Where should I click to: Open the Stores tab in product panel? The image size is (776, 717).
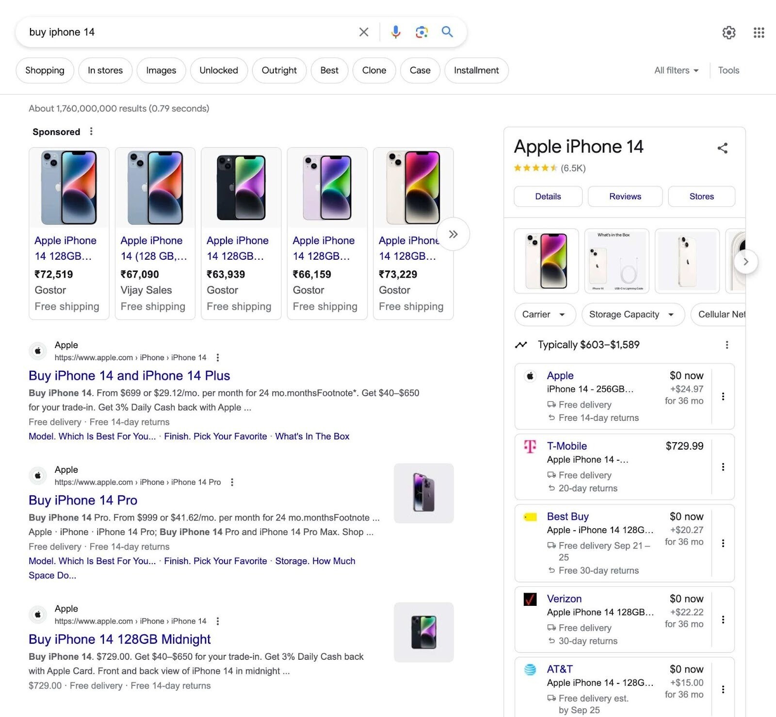(x=701, y=197)
